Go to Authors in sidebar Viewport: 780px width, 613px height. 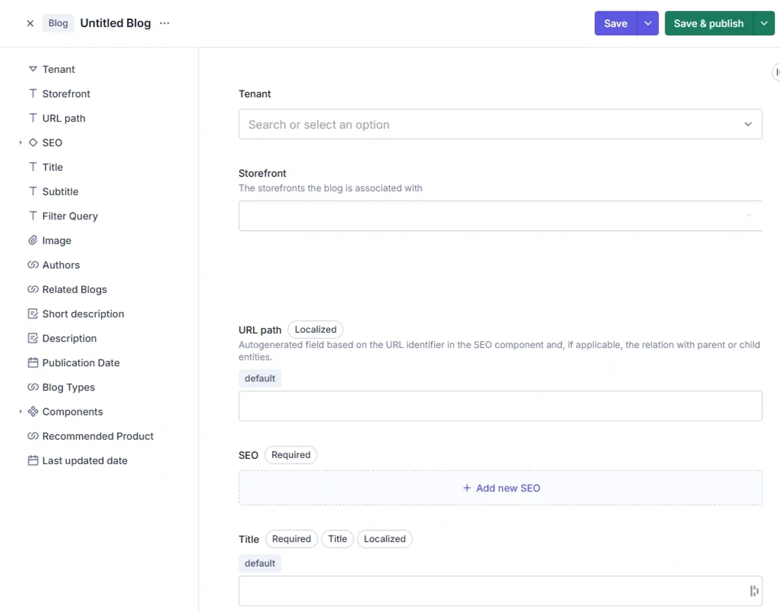(61, 265)
